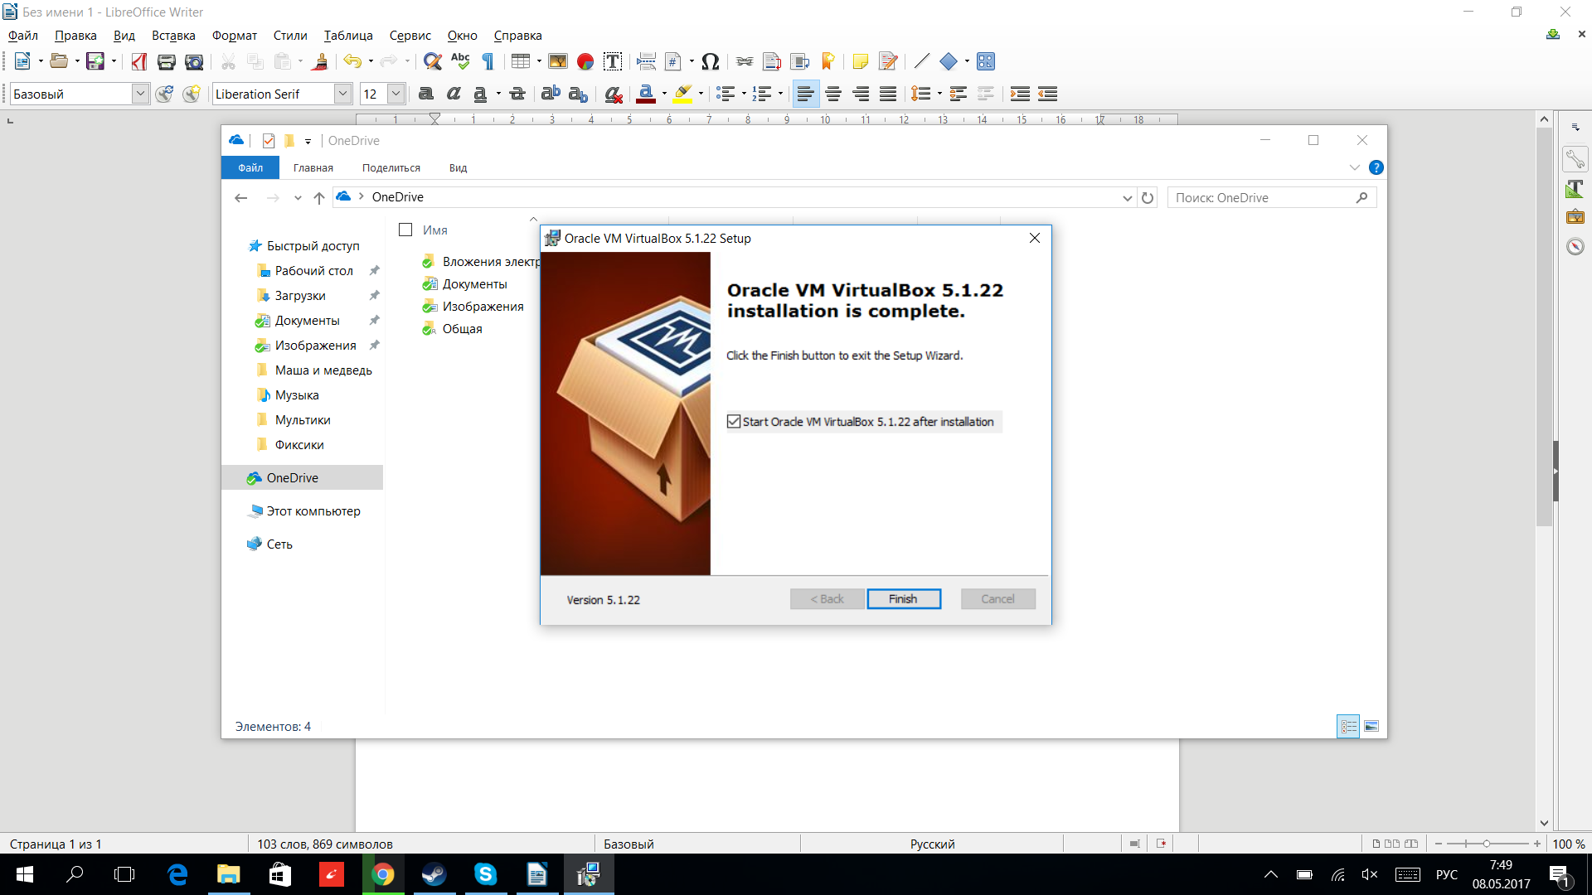Click the Bold formatting icon
Image resolution: width=1592 pixels, height=895 pixels.
point(426,94)
